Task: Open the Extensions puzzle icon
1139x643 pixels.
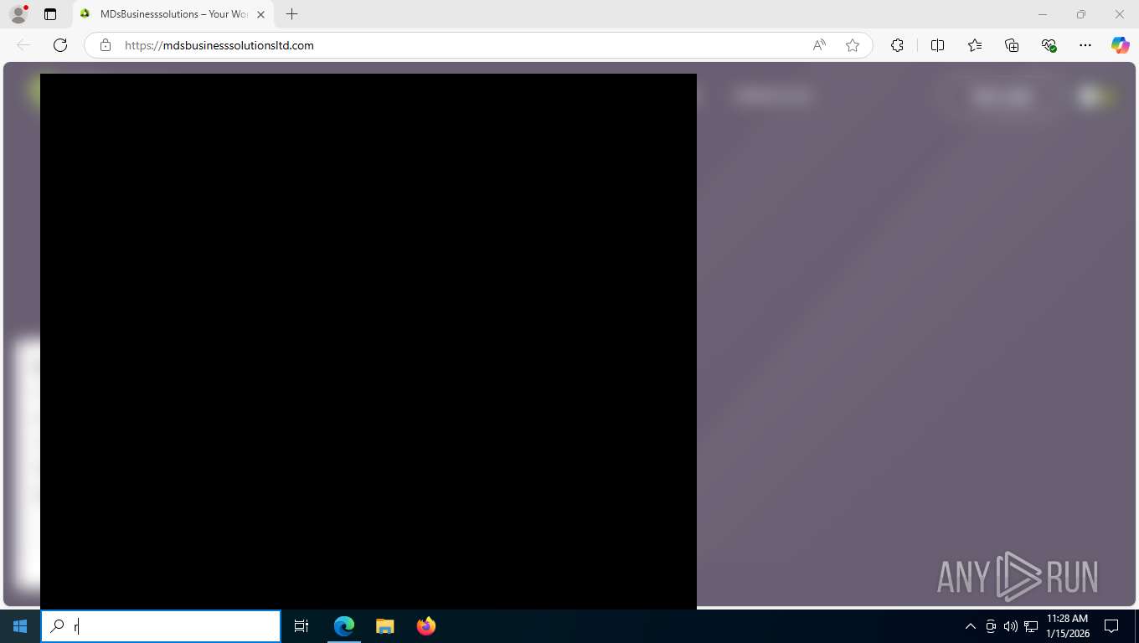Action: [x=898, y=45]
